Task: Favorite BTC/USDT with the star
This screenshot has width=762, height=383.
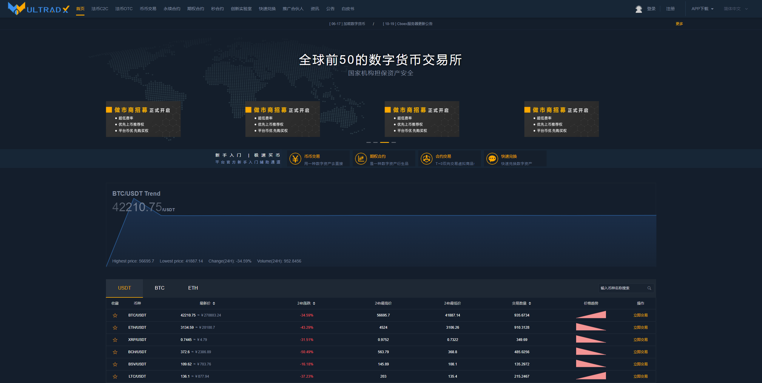Action: tap(115, 315)
